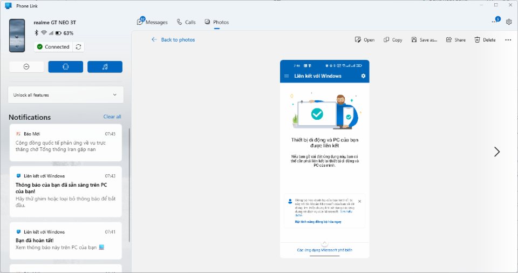The image size is (518, 273).
Task: Open more options ellipsis in photo toolbar
Action: [508, 40]
